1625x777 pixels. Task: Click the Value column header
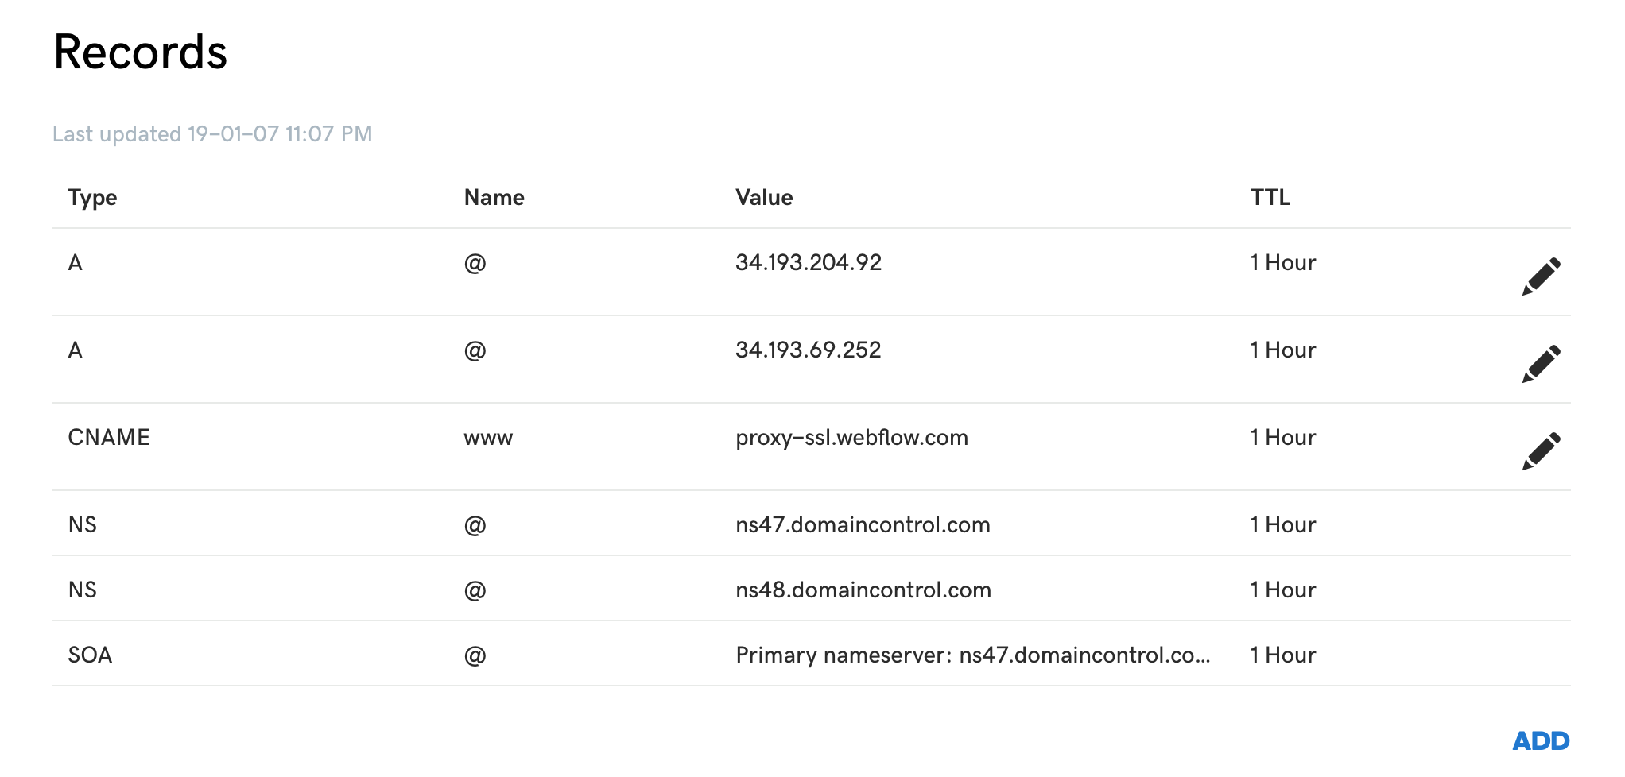point(764,197)
